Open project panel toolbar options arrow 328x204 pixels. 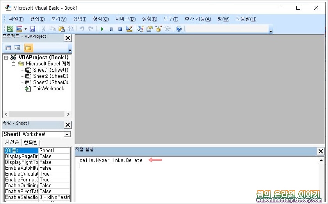70,50
